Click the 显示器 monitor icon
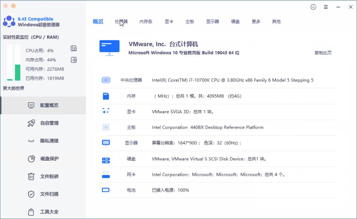 point(106,143)
